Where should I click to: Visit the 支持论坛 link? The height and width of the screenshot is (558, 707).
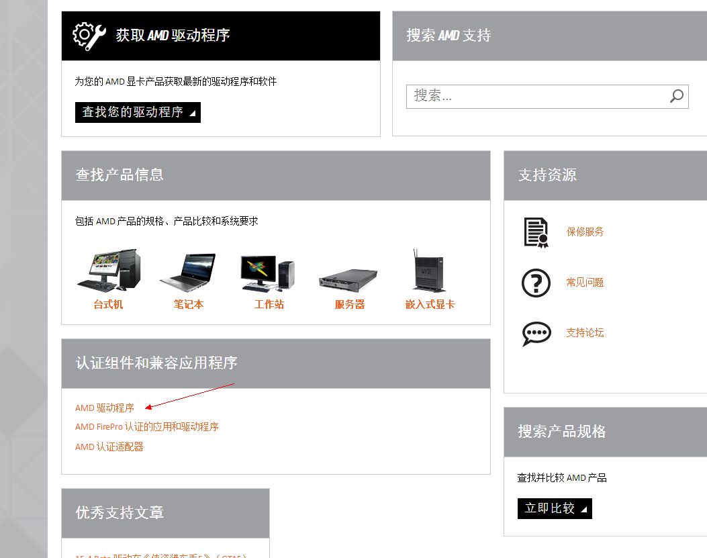[585, 333]
